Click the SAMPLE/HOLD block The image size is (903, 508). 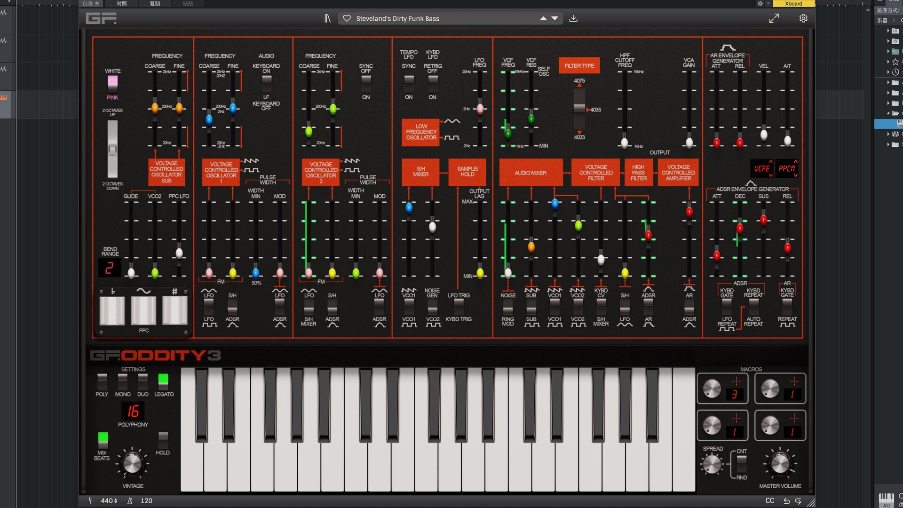(x=467, y=172)
